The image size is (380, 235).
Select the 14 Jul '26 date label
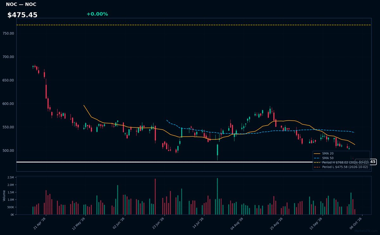pyautogui.click(x=197, y=223)
